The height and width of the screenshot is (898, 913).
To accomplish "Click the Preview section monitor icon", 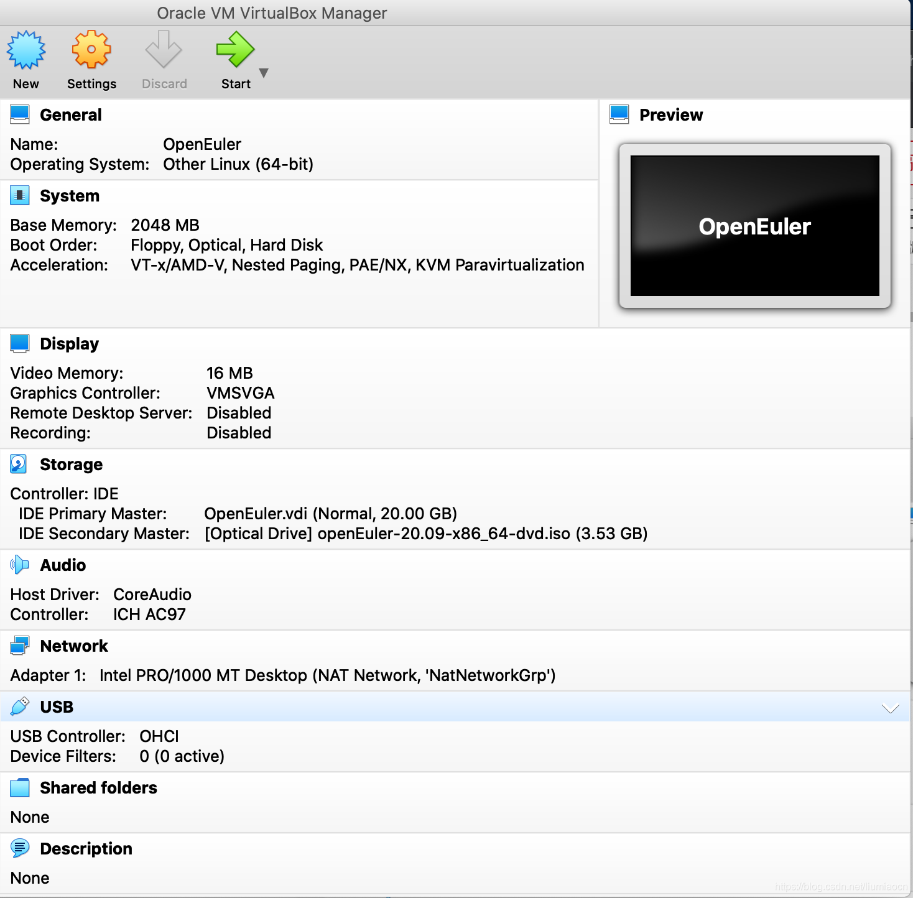I will [619, 114].
